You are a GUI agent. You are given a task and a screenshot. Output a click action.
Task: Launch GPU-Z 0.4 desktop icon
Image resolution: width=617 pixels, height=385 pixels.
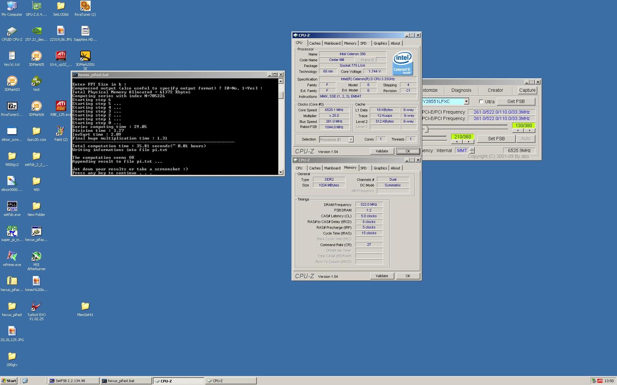tap(36, 9)
